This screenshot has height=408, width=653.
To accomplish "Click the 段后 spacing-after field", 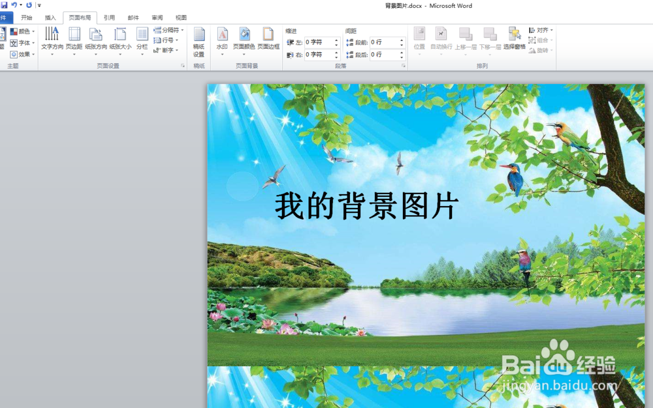I will coord(384,55).
